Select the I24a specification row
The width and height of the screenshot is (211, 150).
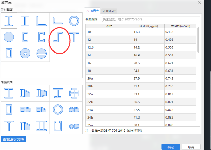(141, 110)
